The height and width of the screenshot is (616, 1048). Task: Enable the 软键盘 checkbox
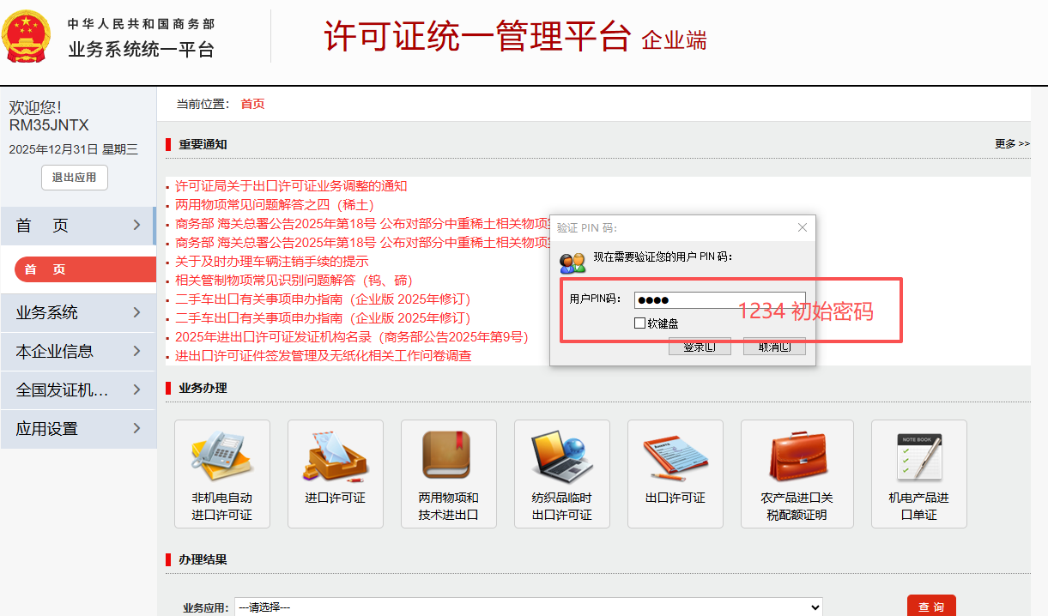click(x=639, y=323)
